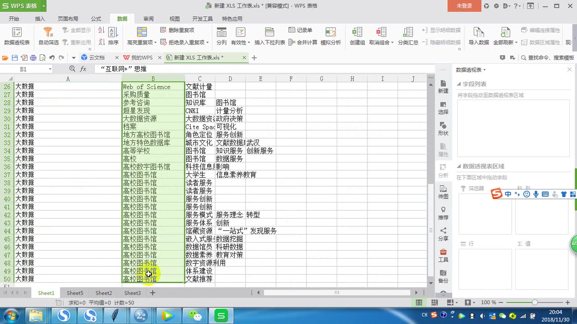Switch to page break preview in status bar
The image size is (577, 324).
pos(434,302)
